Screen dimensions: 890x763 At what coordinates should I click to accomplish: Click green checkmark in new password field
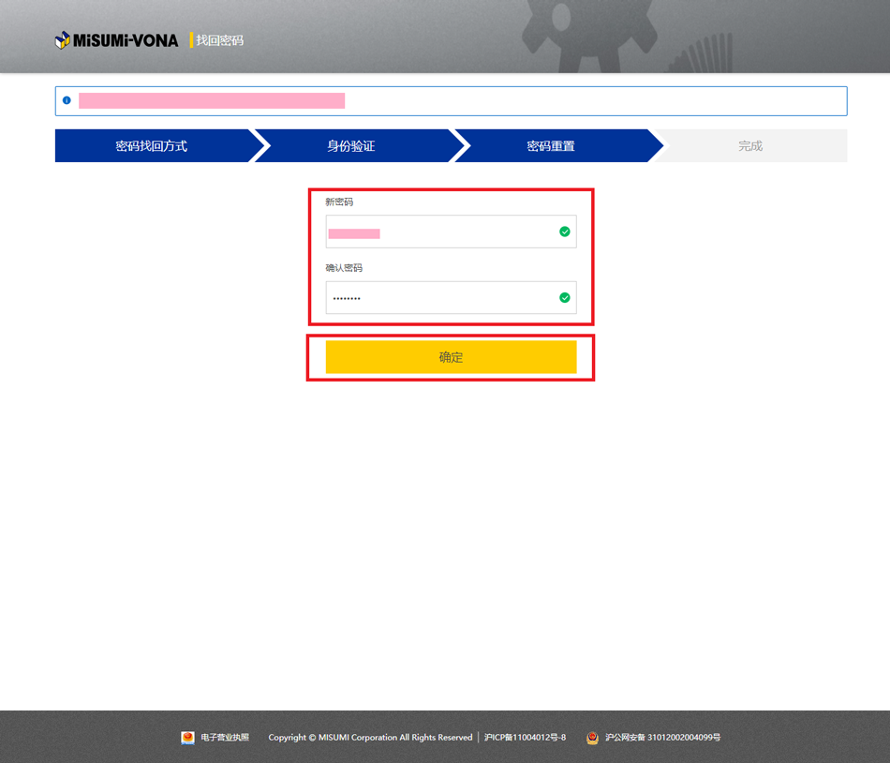(x=564, y=232)
